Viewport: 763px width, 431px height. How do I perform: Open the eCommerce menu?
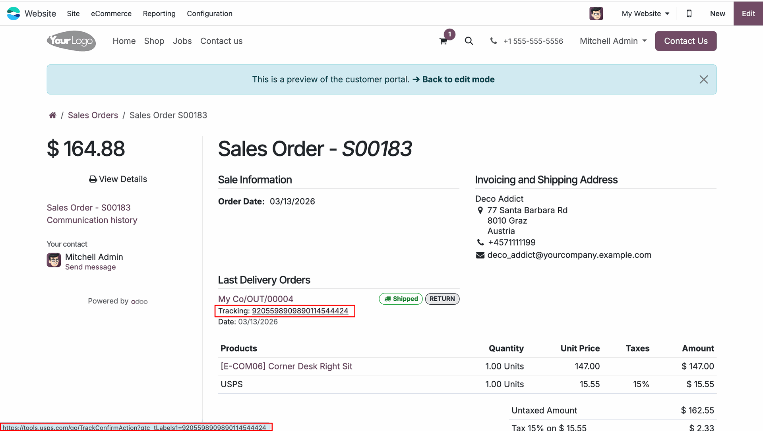(111, 14)
